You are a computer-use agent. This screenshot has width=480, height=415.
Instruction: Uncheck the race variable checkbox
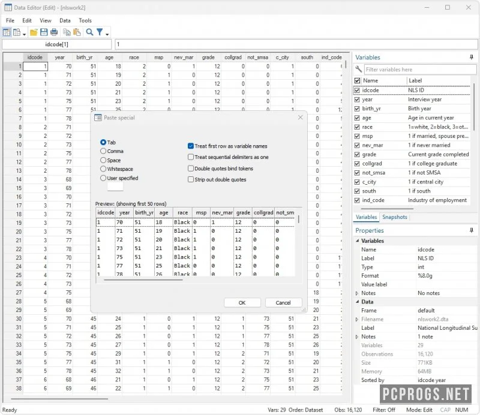(357, 127)
